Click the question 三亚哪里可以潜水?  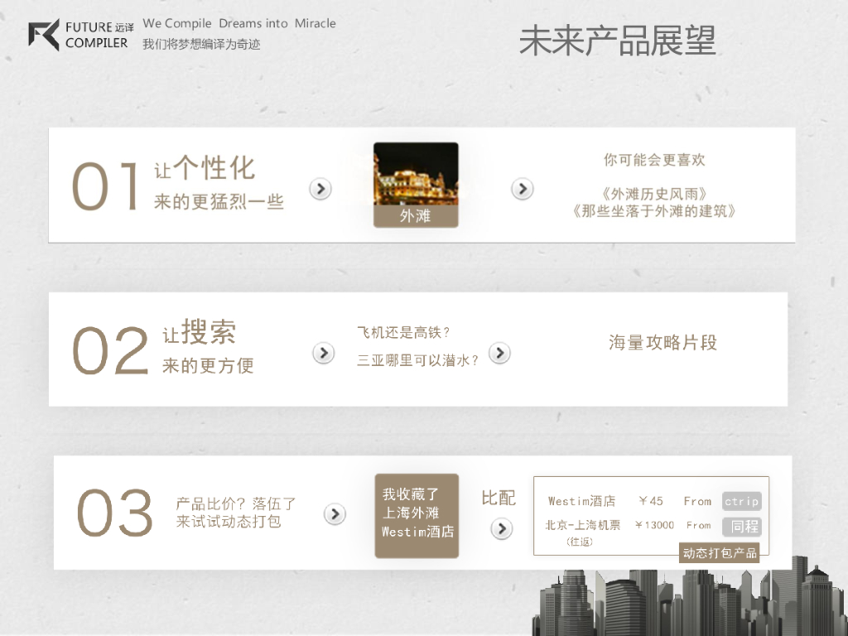417,361
